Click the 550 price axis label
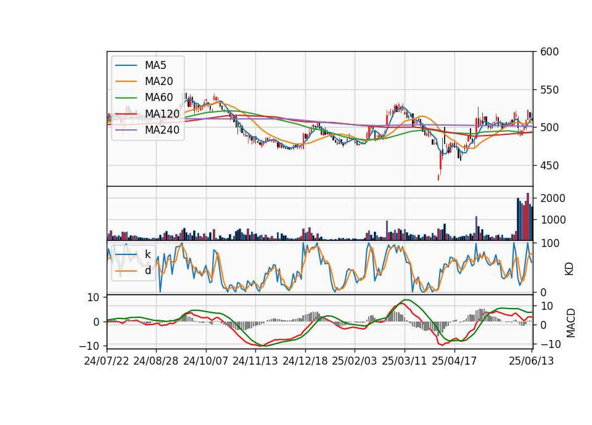 (x=549, y=90)
